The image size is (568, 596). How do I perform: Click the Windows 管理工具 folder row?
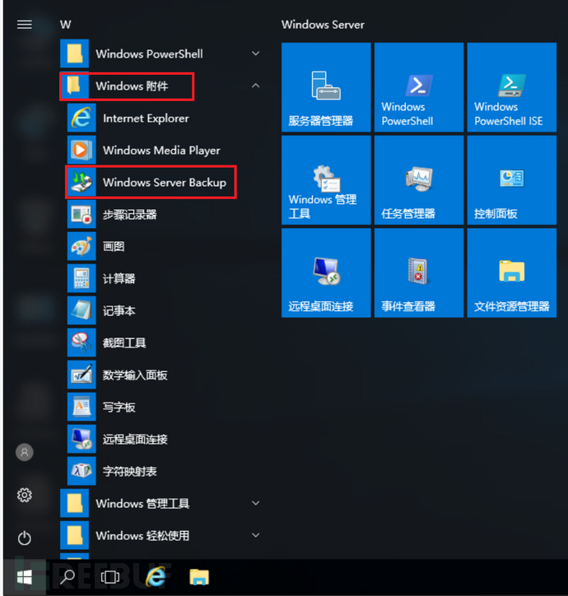click(x=162, y=503)
